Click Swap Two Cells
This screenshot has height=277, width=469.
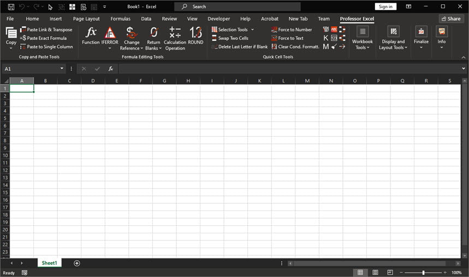pos(230,38)
